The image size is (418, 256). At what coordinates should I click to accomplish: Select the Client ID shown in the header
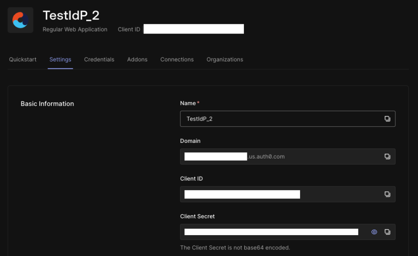click(x=193, y=29)
